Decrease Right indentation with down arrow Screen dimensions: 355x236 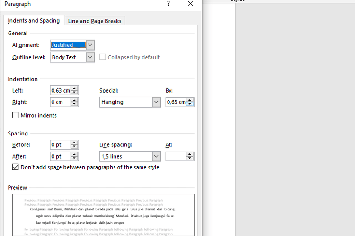[x=74, y=104]
